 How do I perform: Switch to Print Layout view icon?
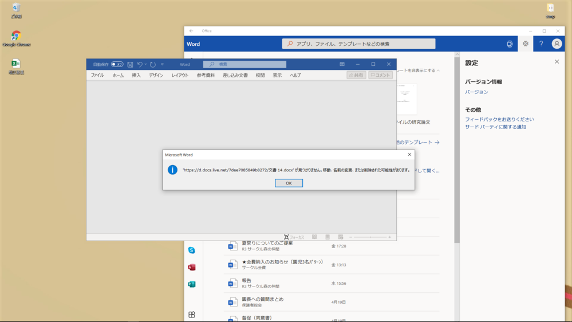(327, 237)
